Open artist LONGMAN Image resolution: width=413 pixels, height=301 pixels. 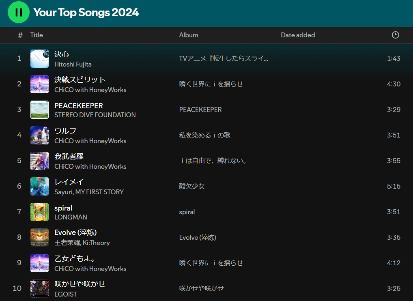pos(71,217)
